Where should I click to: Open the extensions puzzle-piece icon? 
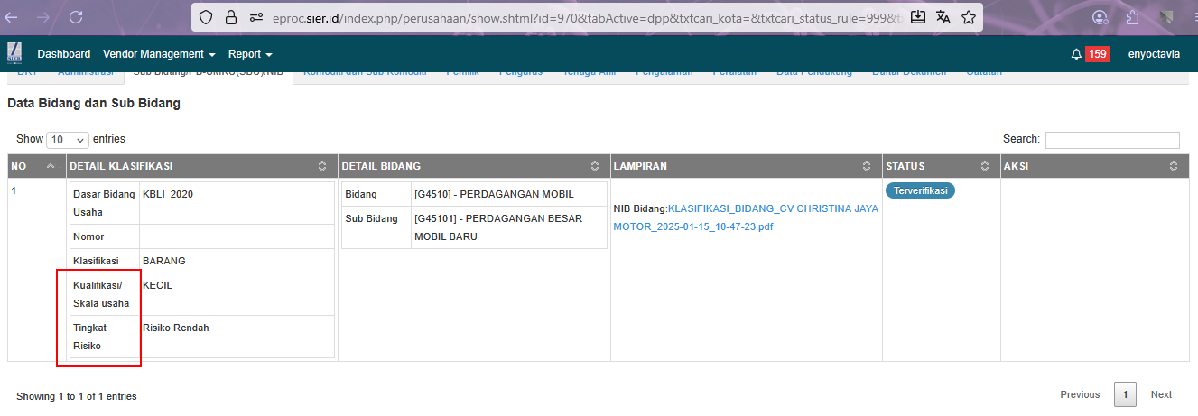point(1132,17)
